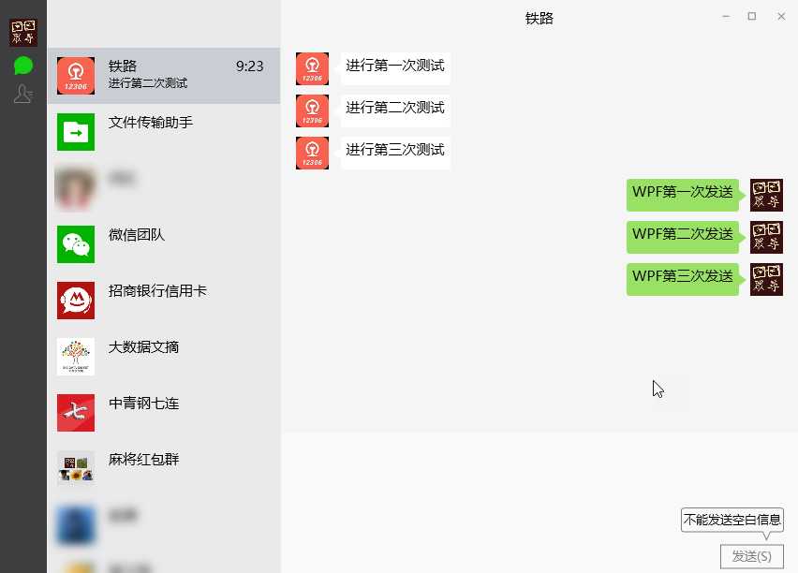Click sender avatar beside 进行第三次测试
The width and height of the screenshot is (798, 573).
point(312,153)
